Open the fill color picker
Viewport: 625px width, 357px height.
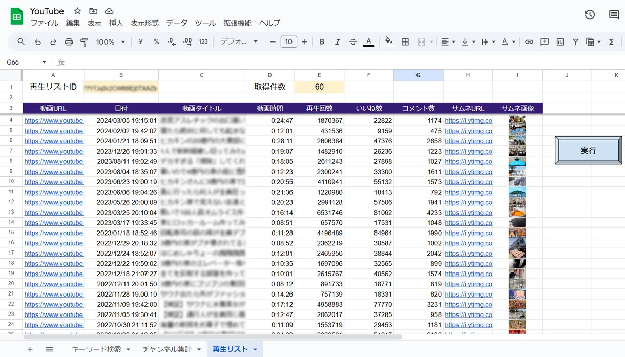[x=389, y=42]
